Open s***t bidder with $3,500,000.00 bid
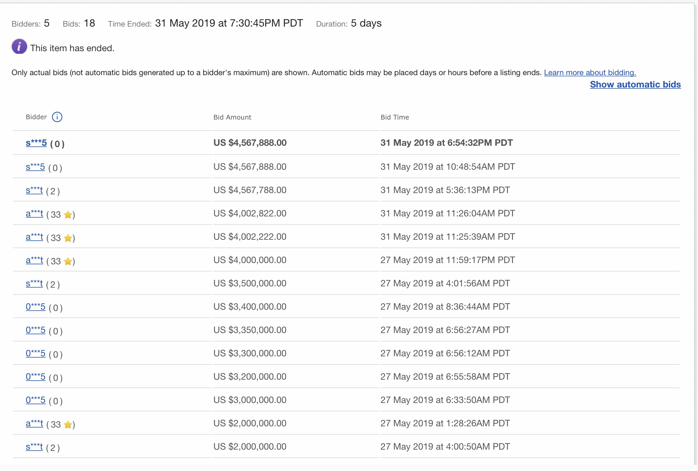698x471 pixels. (34, 283)
